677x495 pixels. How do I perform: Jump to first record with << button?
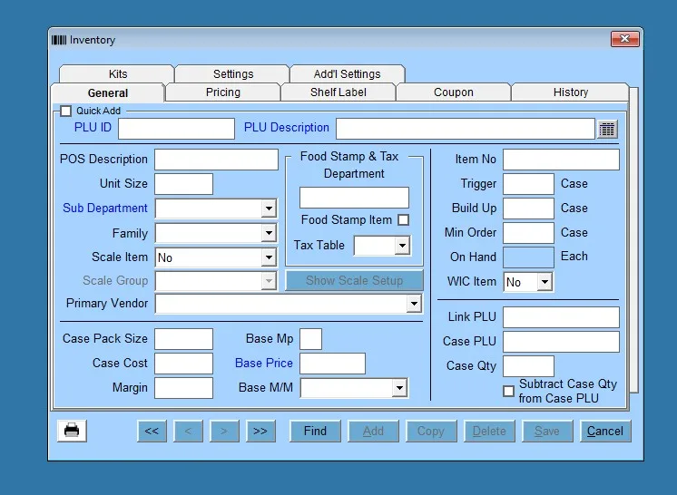[152, 431]
